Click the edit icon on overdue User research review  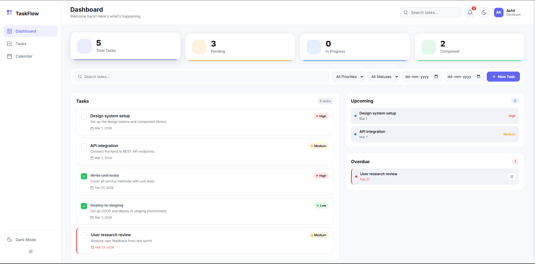click(512, 177)
